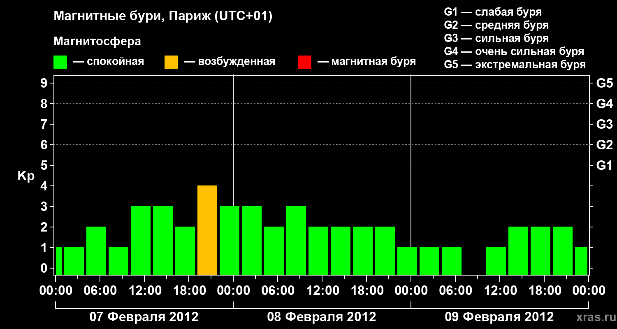Image resolution: width=617 pixels, height=329 pixels.
Task: Click the green 'спокойная' legend swatch
Action: 60,62
